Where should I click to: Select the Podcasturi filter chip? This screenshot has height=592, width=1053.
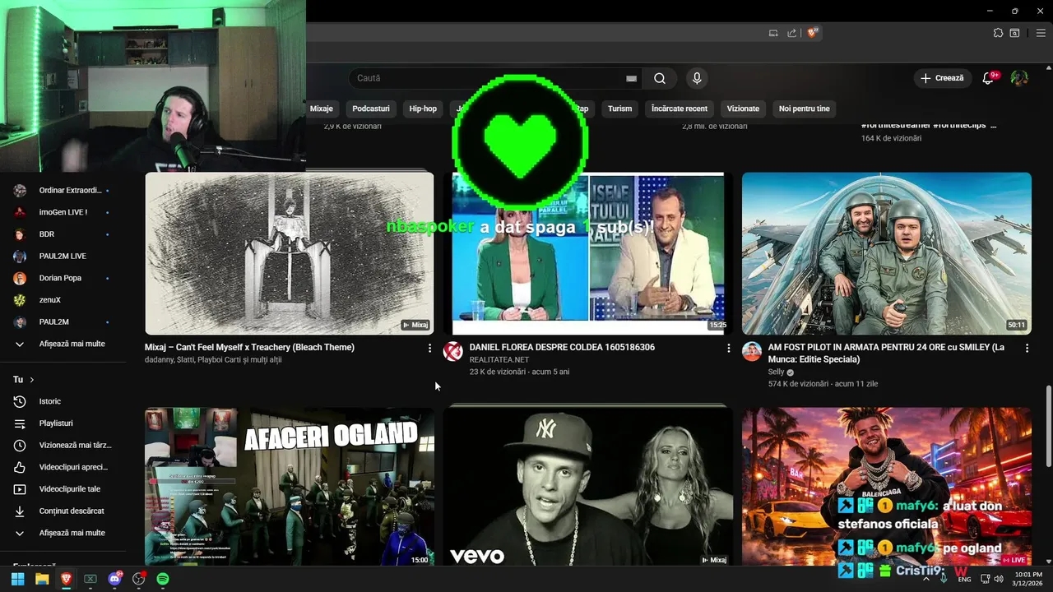[x=371, y=109]
